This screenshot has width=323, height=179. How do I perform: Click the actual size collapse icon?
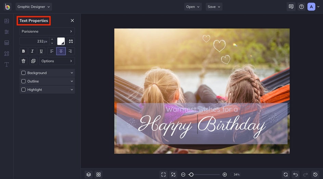pyautogui.click(x=173, y=175)
